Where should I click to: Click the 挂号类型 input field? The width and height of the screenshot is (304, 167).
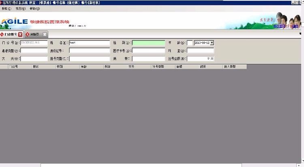[x=90, y=59]
